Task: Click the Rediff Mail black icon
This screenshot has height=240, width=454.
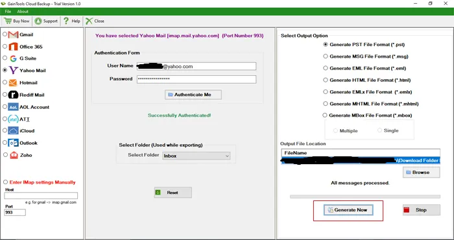Action: click(x=13, y=95)
